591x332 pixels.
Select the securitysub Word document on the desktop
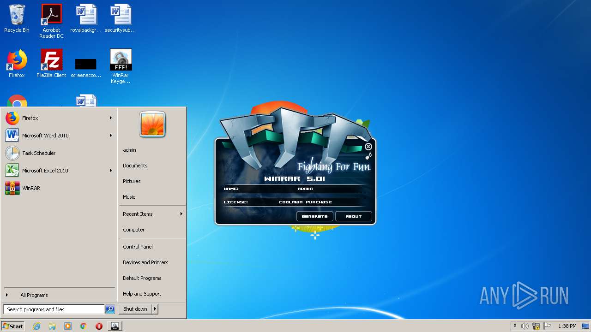(x=121, y=18)
